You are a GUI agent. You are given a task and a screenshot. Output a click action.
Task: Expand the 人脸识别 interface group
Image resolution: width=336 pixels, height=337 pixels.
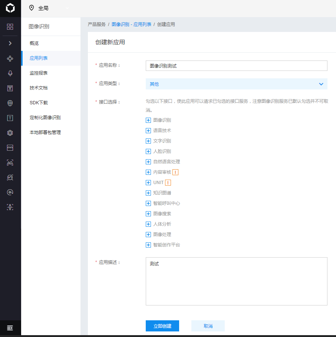148,151
